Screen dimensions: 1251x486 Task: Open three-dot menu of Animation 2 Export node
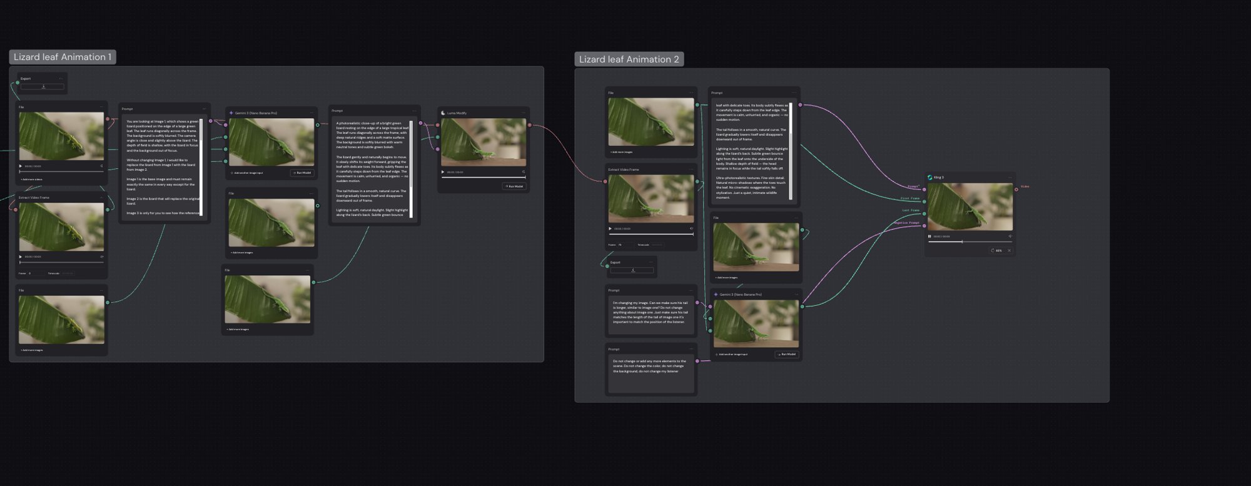click(651, 263)
